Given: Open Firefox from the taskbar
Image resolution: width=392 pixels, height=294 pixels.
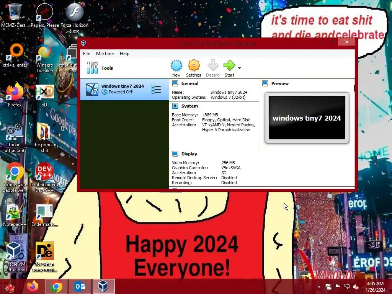Looking at the screenshot, I should 33,286.
